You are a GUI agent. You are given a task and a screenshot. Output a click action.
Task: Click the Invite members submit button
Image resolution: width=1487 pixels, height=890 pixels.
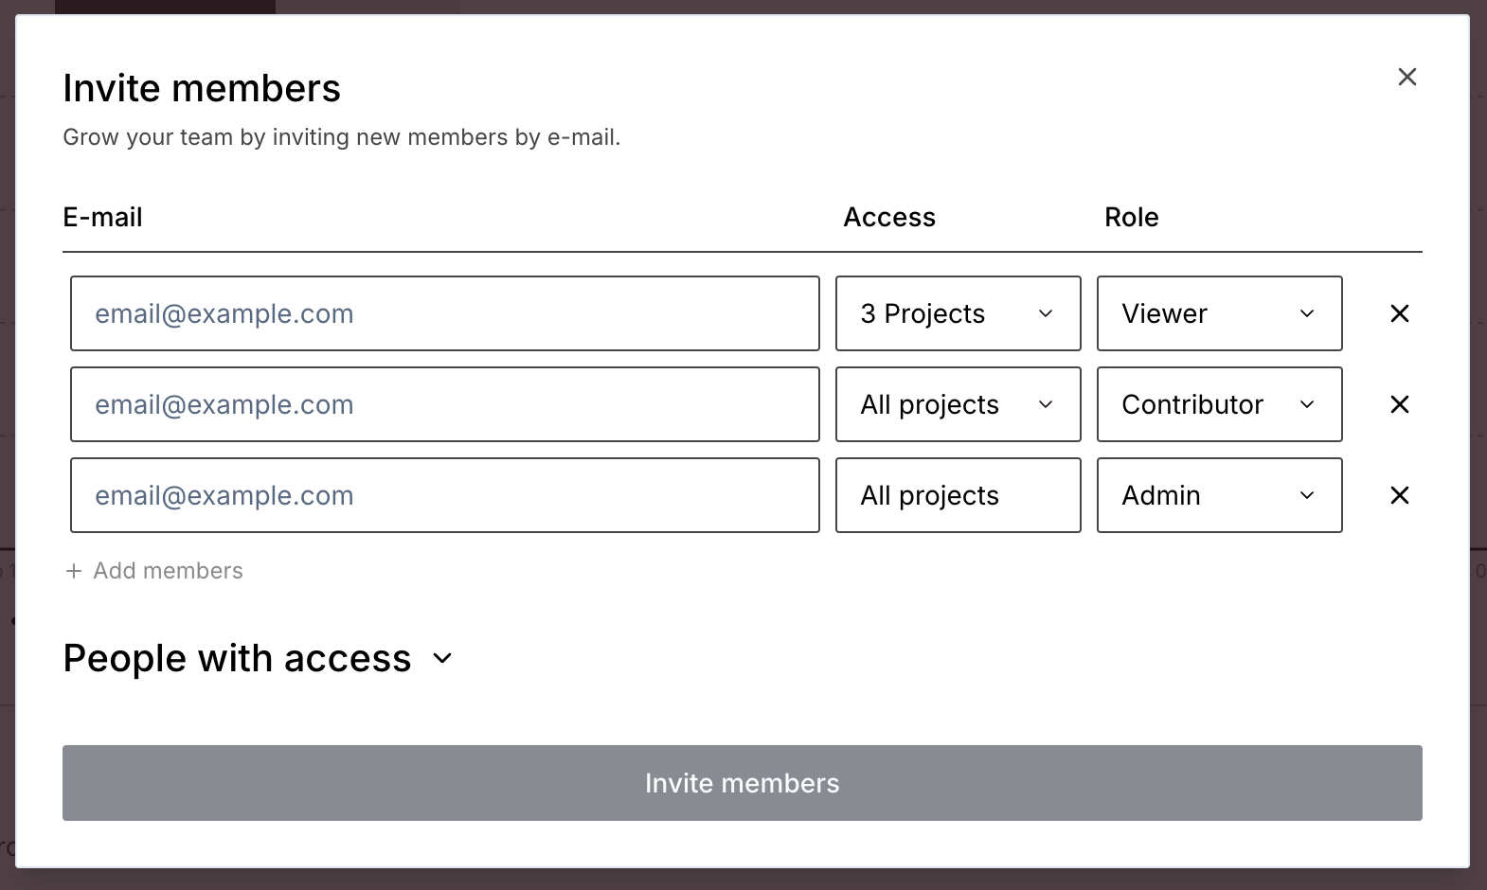[x=742, y=783]
